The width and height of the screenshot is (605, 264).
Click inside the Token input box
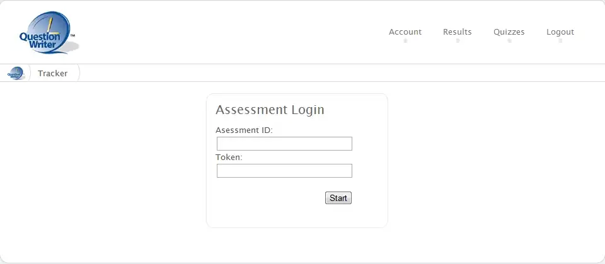(x=284, y=171)
